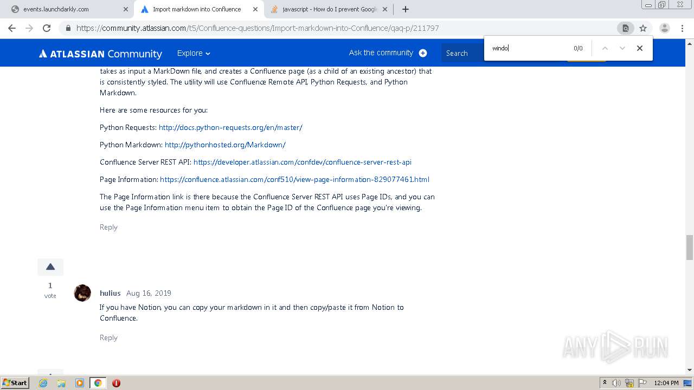
Task: Click the Ask the community link
Action: click(x=381, y=53)
